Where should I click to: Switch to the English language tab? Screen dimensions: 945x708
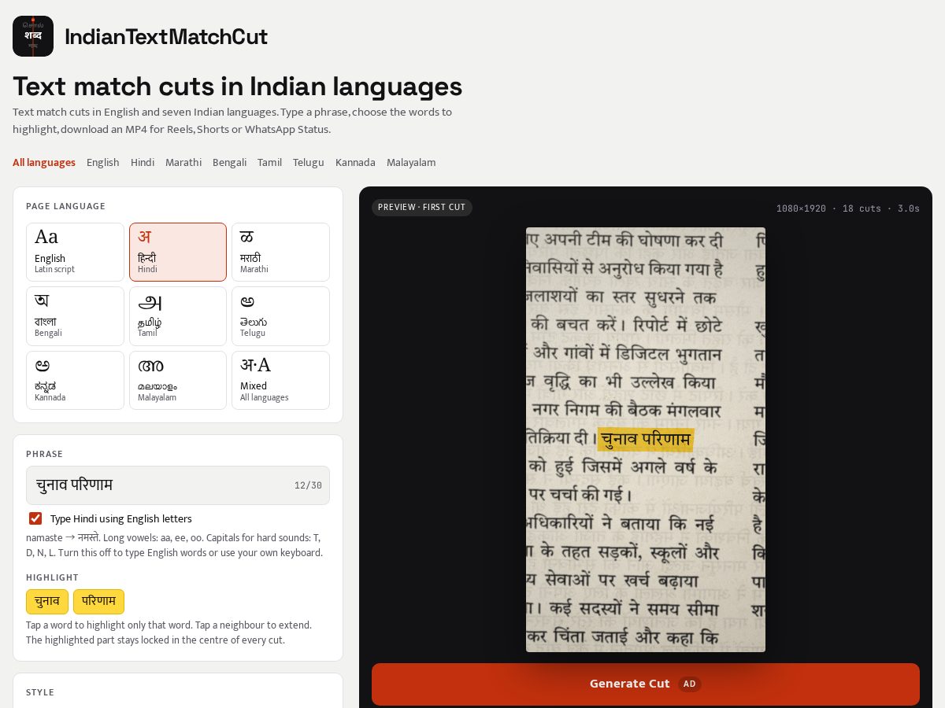point(103,163)
